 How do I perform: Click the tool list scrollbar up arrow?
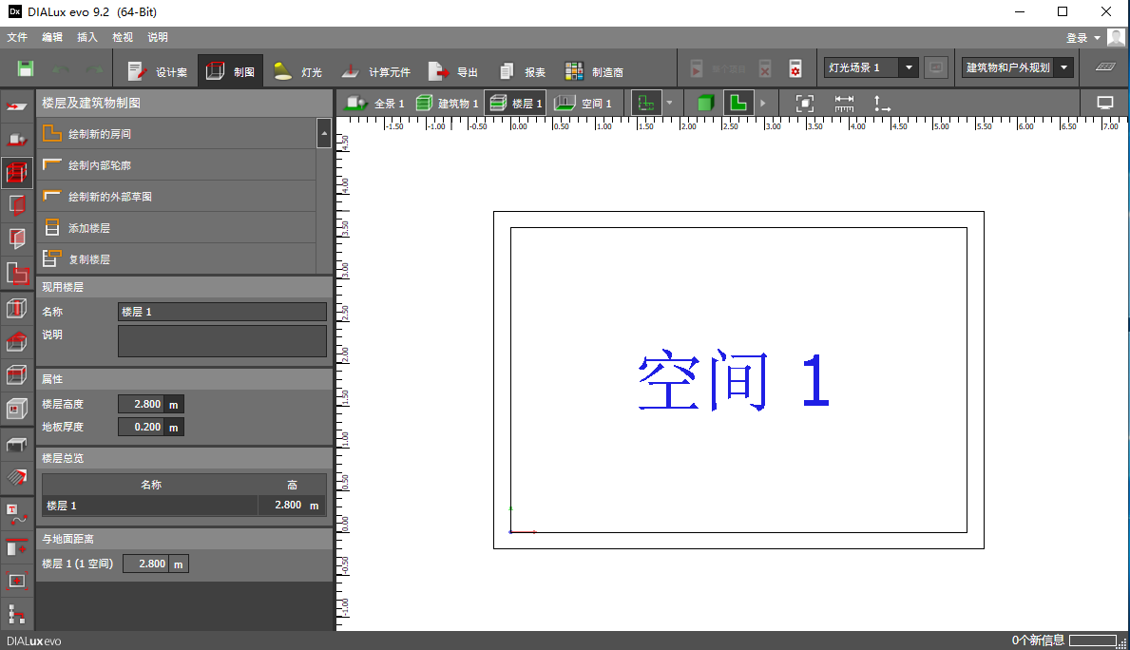pos(324,133)
